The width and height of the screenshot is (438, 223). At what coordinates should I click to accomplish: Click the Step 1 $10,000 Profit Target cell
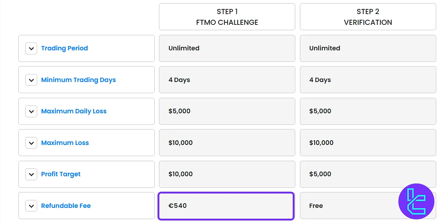pos(227,174)
